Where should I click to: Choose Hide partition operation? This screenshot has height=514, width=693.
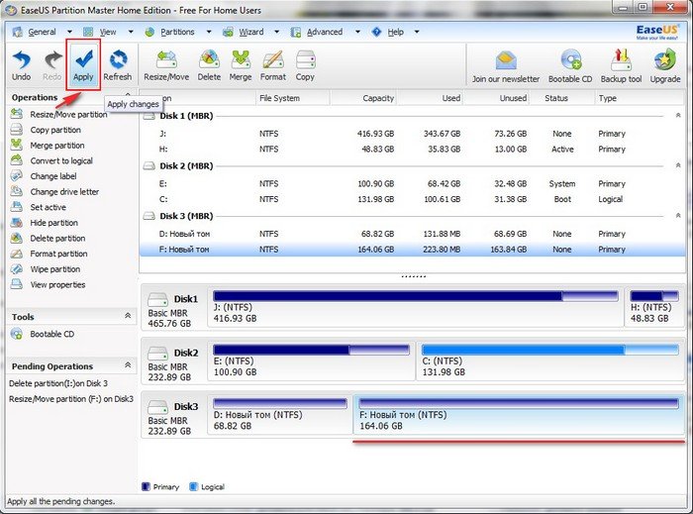45,223
